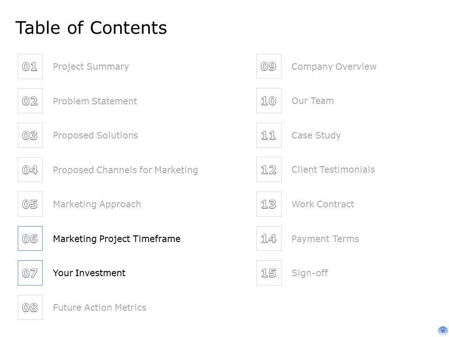Click the 09 number box icon
Viewport: 449px width, 337px height.
click(268, 66)
